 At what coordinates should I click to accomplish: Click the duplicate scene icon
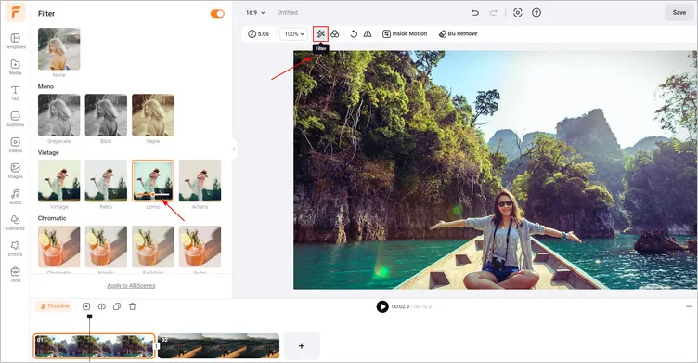117,306
